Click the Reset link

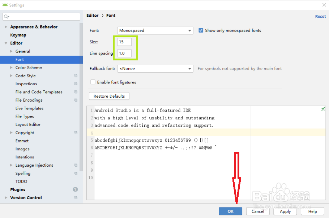[320, 17]
